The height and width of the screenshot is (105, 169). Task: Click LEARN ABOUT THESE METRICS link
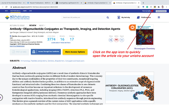coord(61,43)
